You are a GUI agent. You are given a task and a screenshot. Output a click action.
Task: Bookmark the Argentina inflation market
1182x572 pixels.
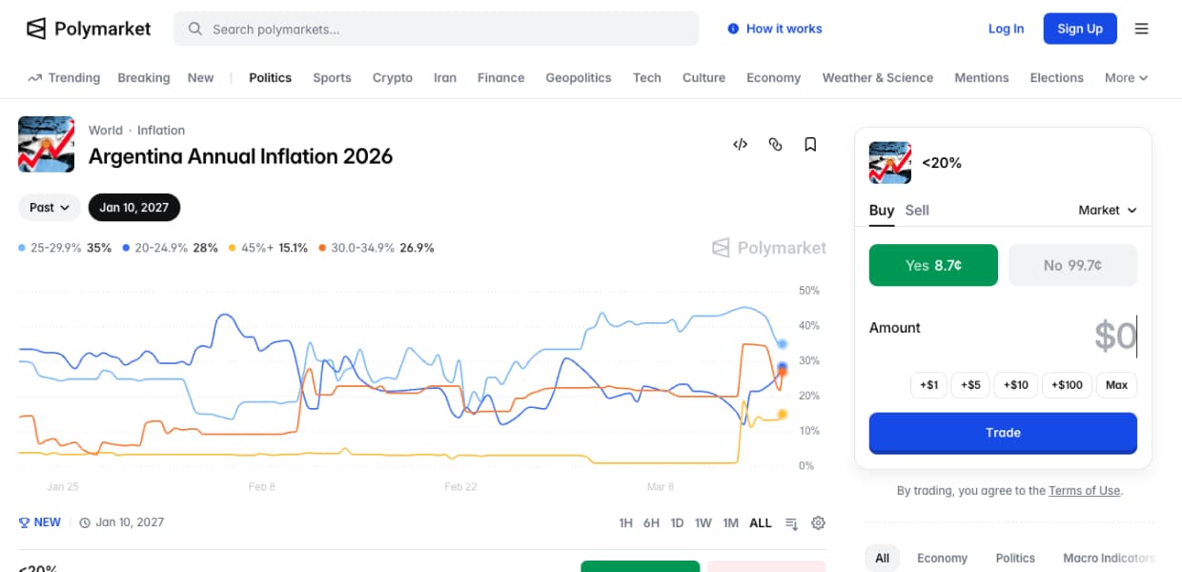pyautogui.click(x=810, y=145)
